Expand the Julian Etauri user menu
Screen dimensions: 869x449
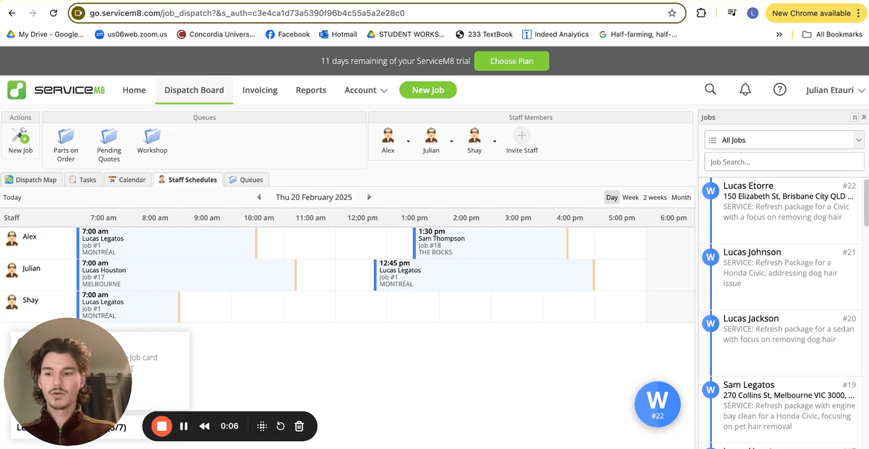[836, 90]
